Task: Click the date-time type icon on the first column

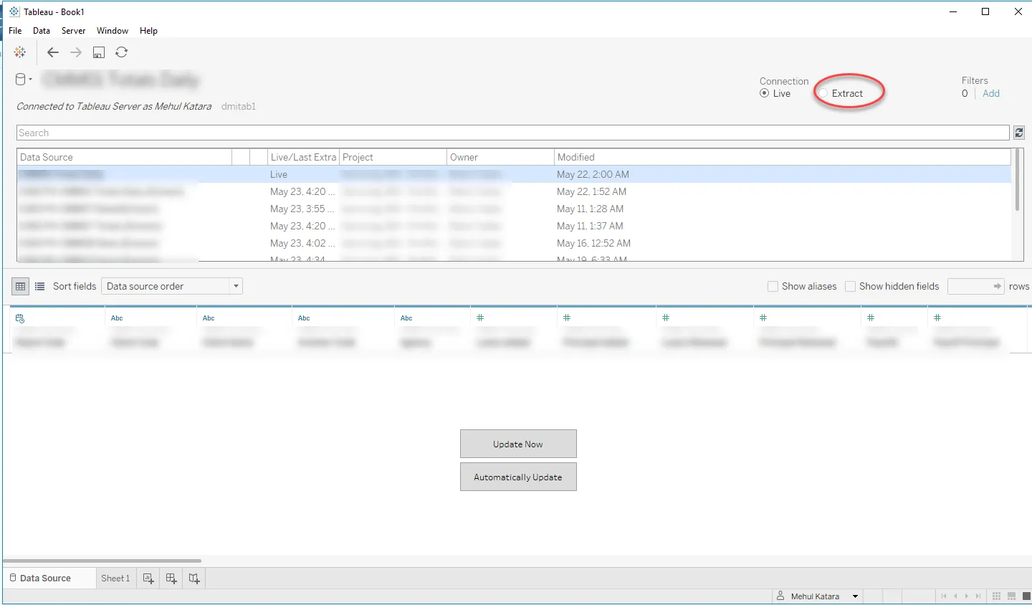Action: (20, 318)
